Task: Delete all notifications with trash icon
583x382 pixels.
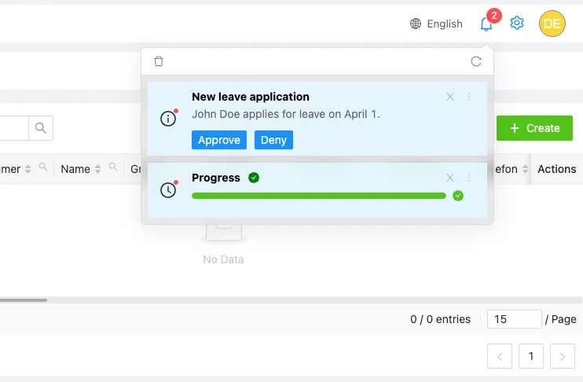Action: 159,61
